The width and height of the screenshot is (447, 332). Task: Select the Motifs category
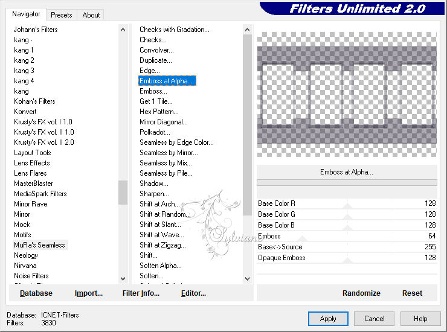click(x=22, y=235)
